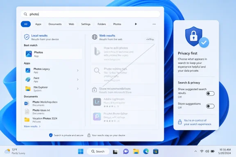This screenshot has width=236, height=157.
Task: Click the magnifier icon in search box
Action: coord(25,14)
